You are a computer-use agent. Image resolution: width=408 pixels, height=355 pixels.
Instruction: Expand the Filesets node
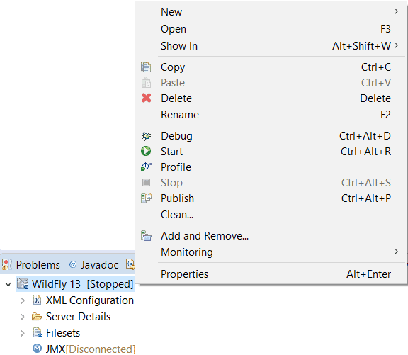[x=23, y=334]
